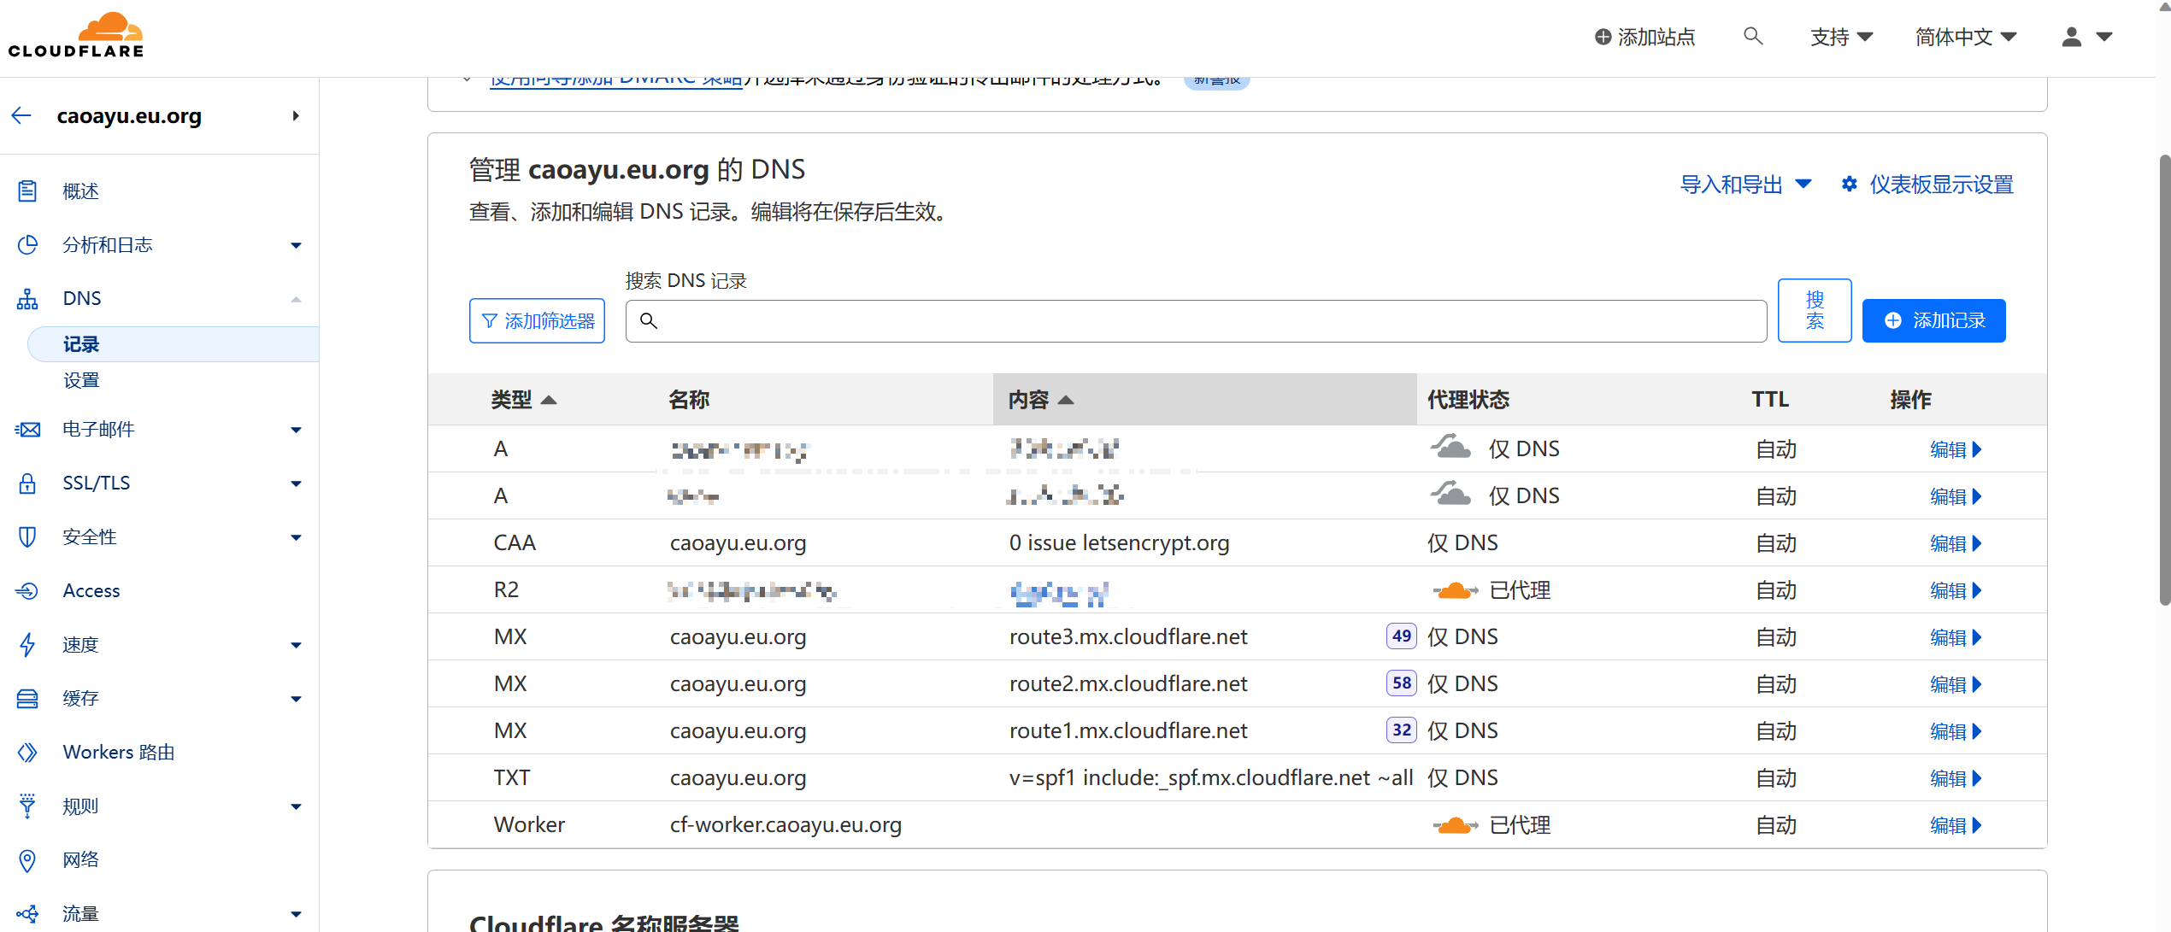This screenshot has height=932, width=2171.
Task: Click 编辑 for route2.mx.cloudflare.net record
Action: click(1955, 684)
